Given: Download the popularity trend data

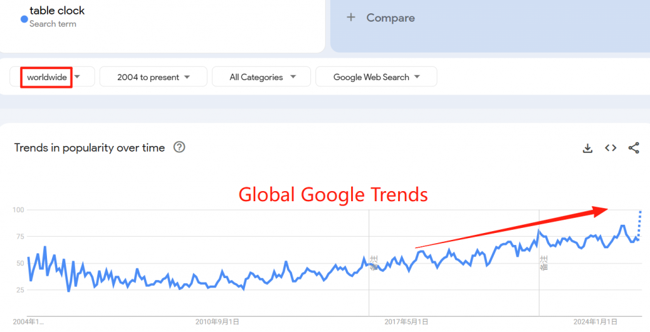Looking at the screenshot, I should tap(587, 148).
